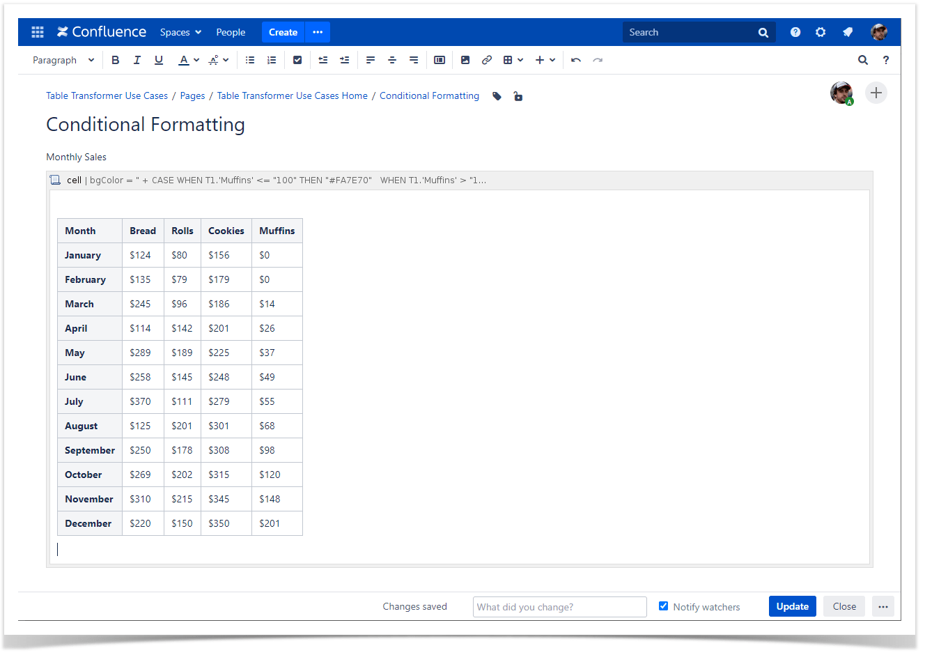Screen dimensions: 925x655
Task: Add labels using the tag icon
Action: [496, 95]
